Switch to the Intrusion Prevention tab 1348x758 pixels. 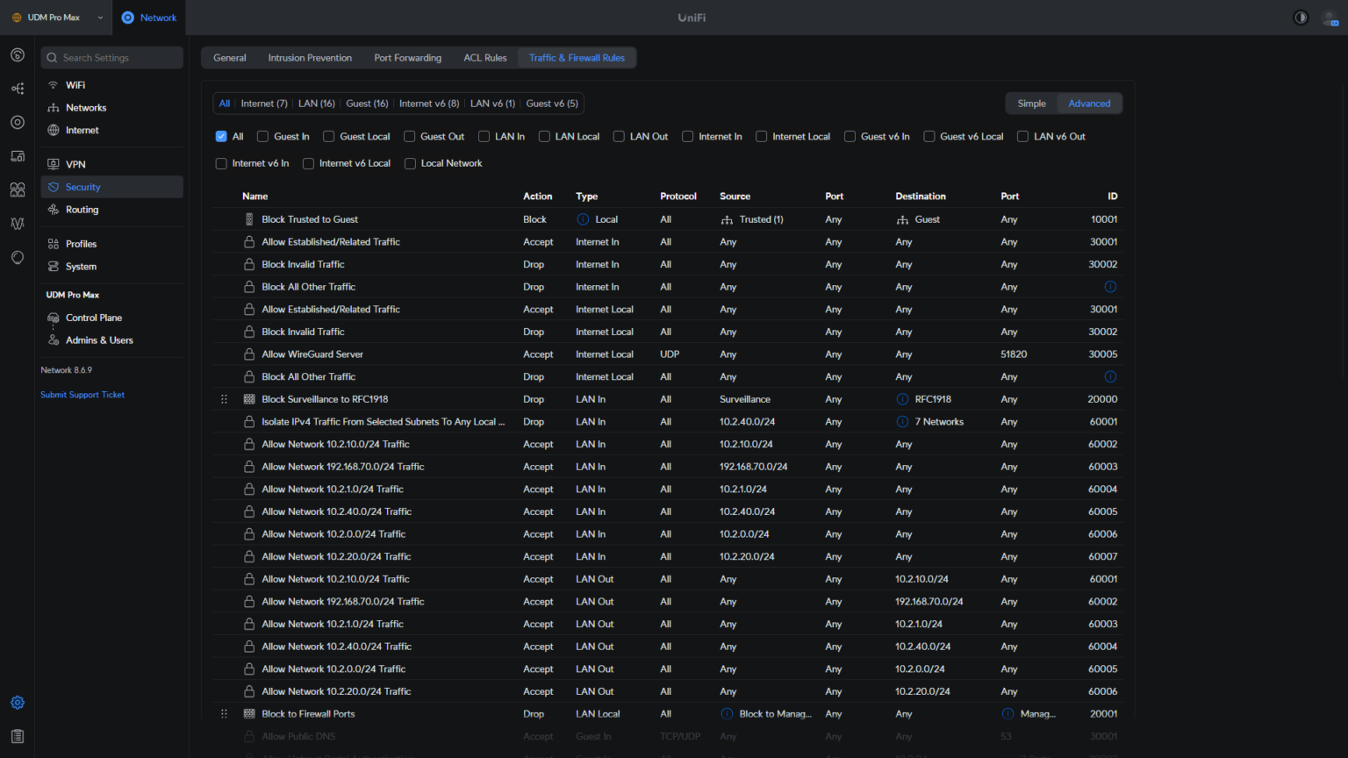(310, 58)
